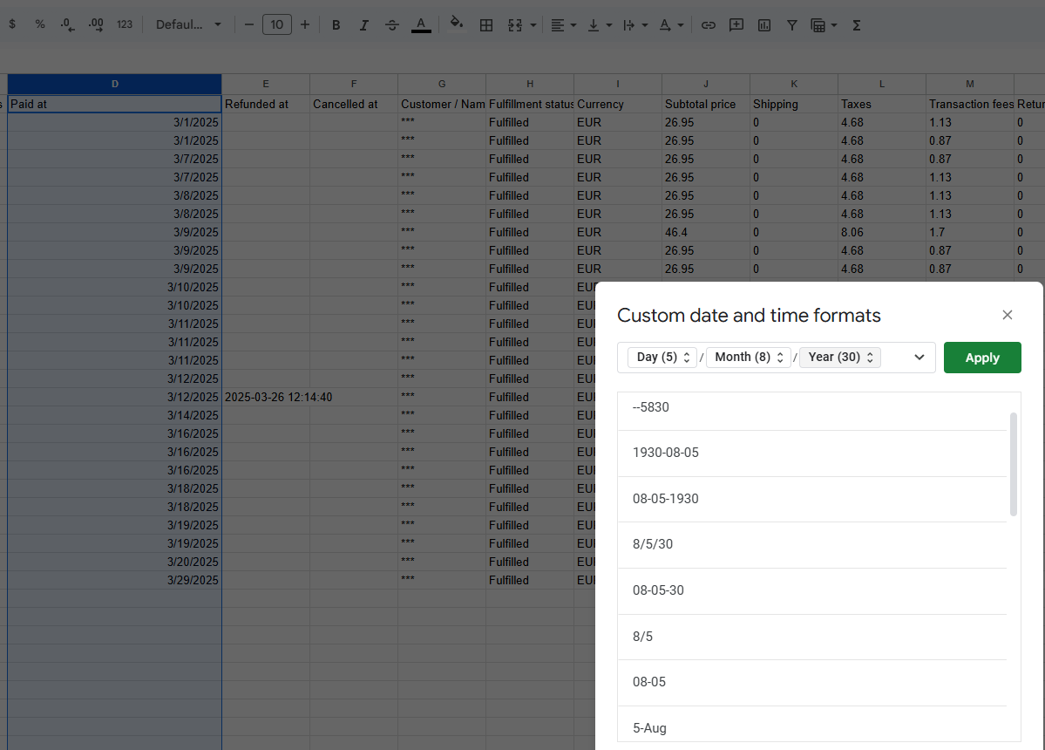Format as percent icon
Image resolution: width=1045 pixels, height=750 pixels.
click(40, 24)
